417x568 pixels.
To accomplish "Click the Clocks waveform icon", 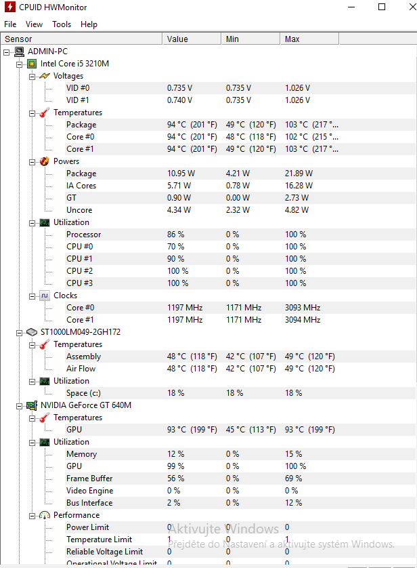I will click(x=45, y=296).
